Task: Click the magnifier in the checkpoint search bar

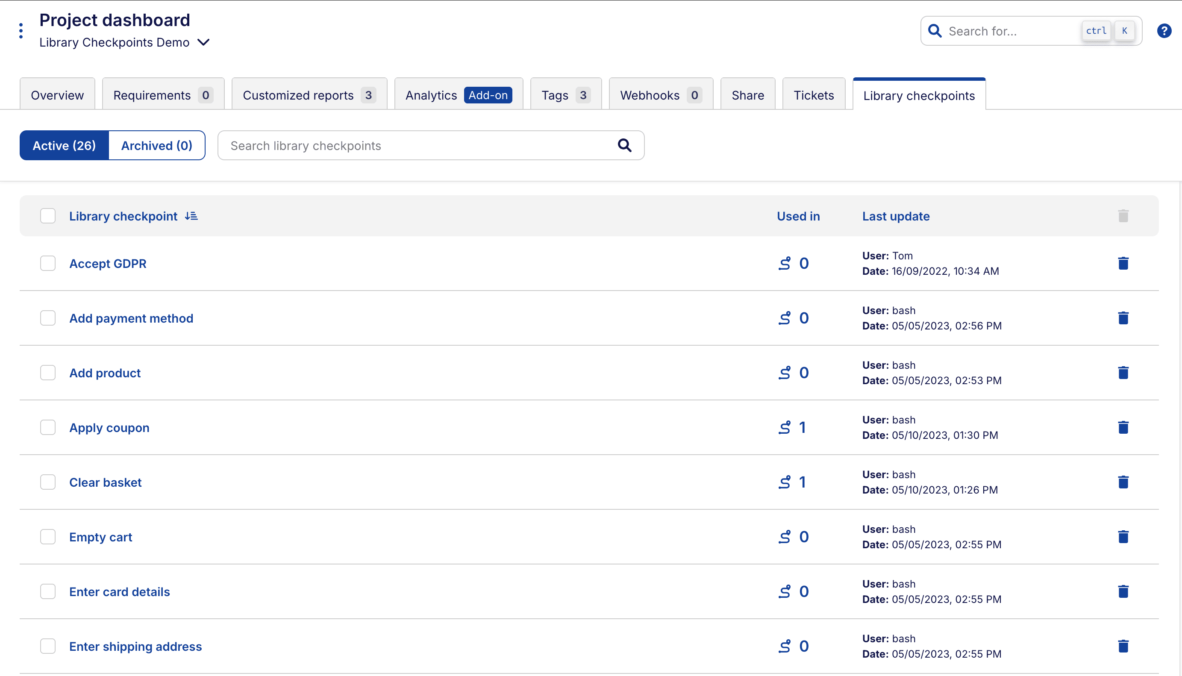Action: pyautogui.click(x=624, y=145)
